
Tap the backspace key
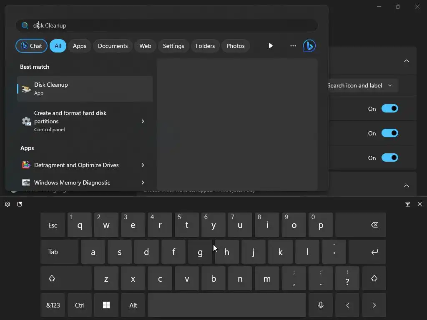(x=361, y=225)
